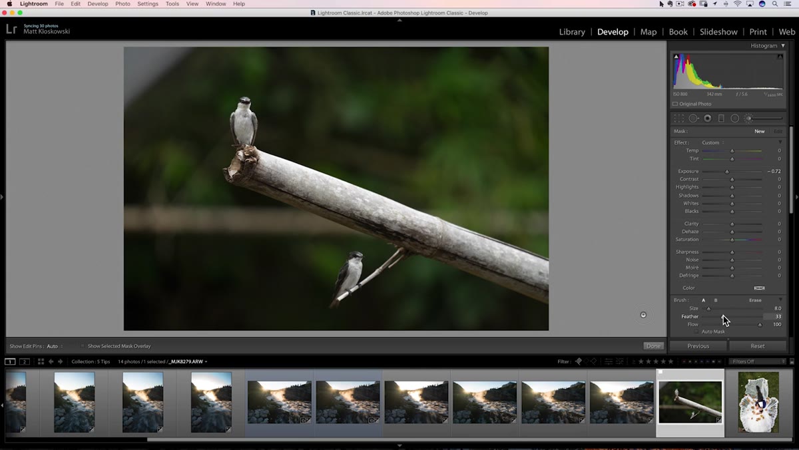Open the Develop menu in menu bar
The width and height of the screenshot is (799, 450).
pos(98,4)
